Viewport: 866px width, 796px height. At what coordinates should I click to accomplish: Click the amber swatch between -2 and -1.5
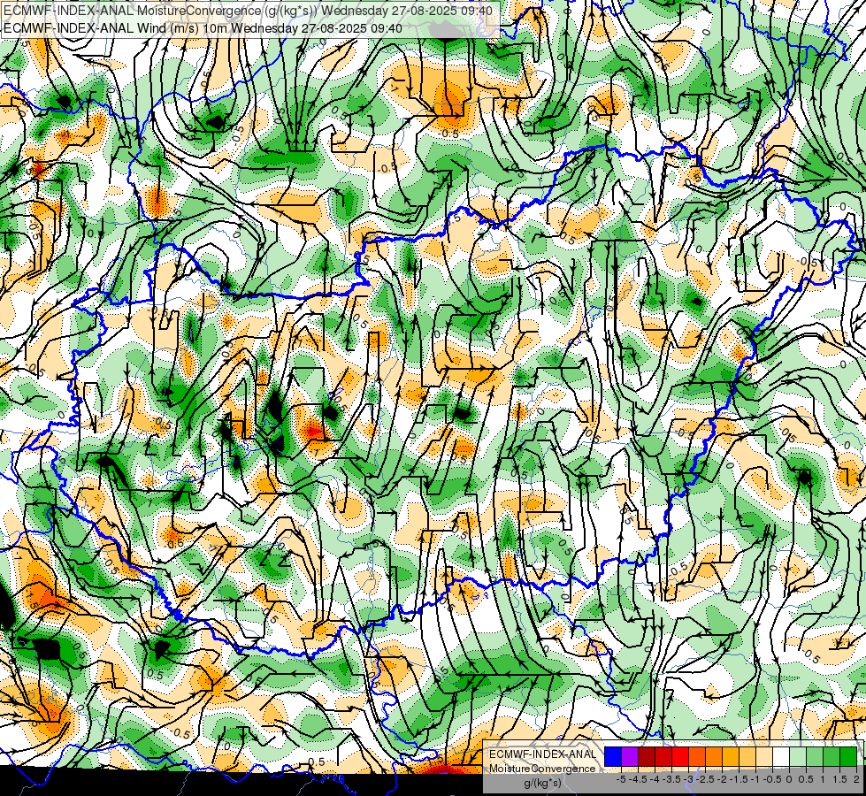point(731,757)
